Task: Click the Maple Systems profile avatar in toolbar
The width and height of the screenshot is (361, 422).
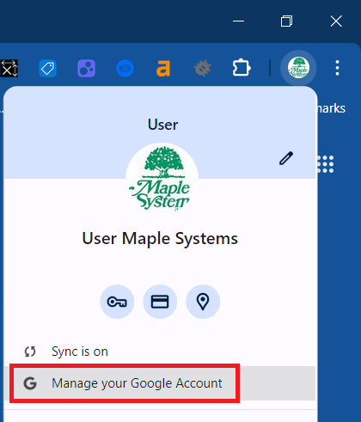Action: click(x=298, y=68)
